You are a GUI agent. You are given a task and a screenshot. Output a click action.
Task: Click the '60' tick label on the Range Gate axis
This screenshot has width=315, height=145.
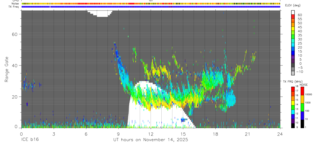[15, 34]
